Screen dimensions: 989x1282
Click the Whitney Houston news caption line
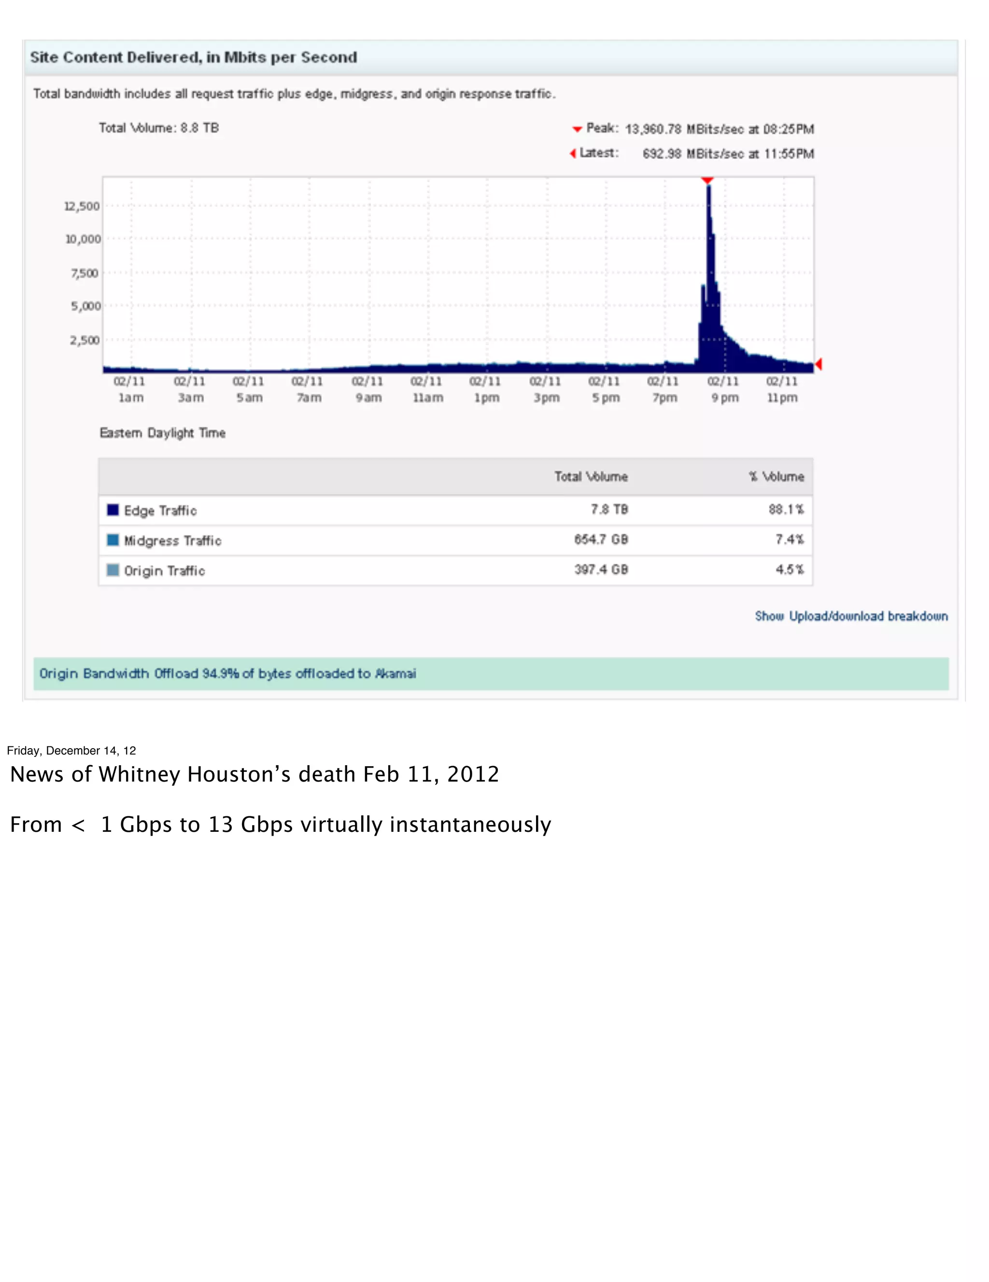tap(254, 775)
